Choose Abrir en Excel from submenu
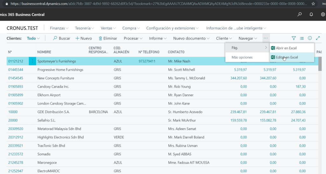Viewport: 326px width, 174px height. point(286,48)
